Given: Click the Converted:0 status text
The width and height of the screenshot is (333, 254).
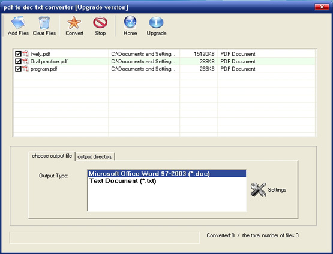Looking at the screenshot, I should point(220,235).
